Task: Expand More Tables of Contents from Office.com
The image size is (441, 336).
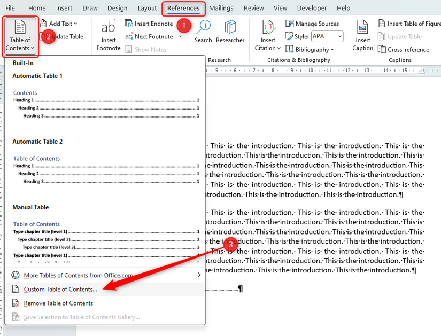Action: point(106,275)
